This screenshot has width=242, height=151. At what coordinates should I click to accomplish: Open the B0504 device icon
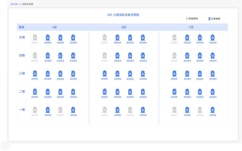tap(143, 38)
